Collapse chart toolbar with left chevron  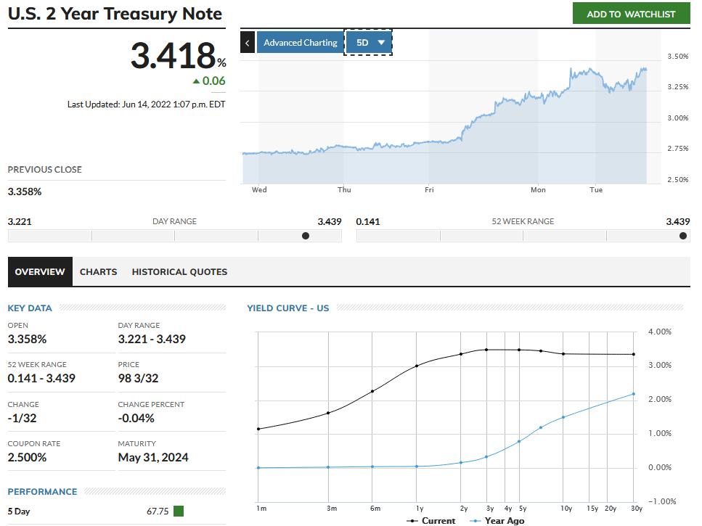247,43
